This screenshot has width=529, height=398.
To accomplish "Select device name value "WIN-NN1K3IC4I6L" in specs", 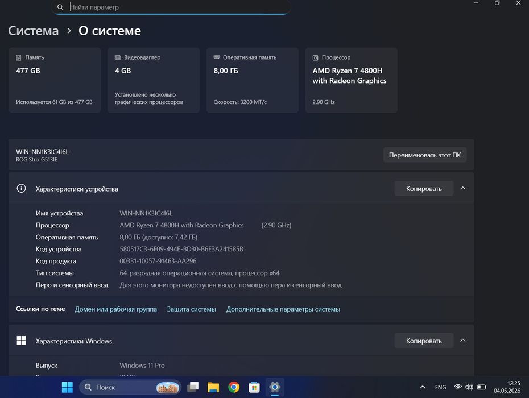I will click(146, 213).
